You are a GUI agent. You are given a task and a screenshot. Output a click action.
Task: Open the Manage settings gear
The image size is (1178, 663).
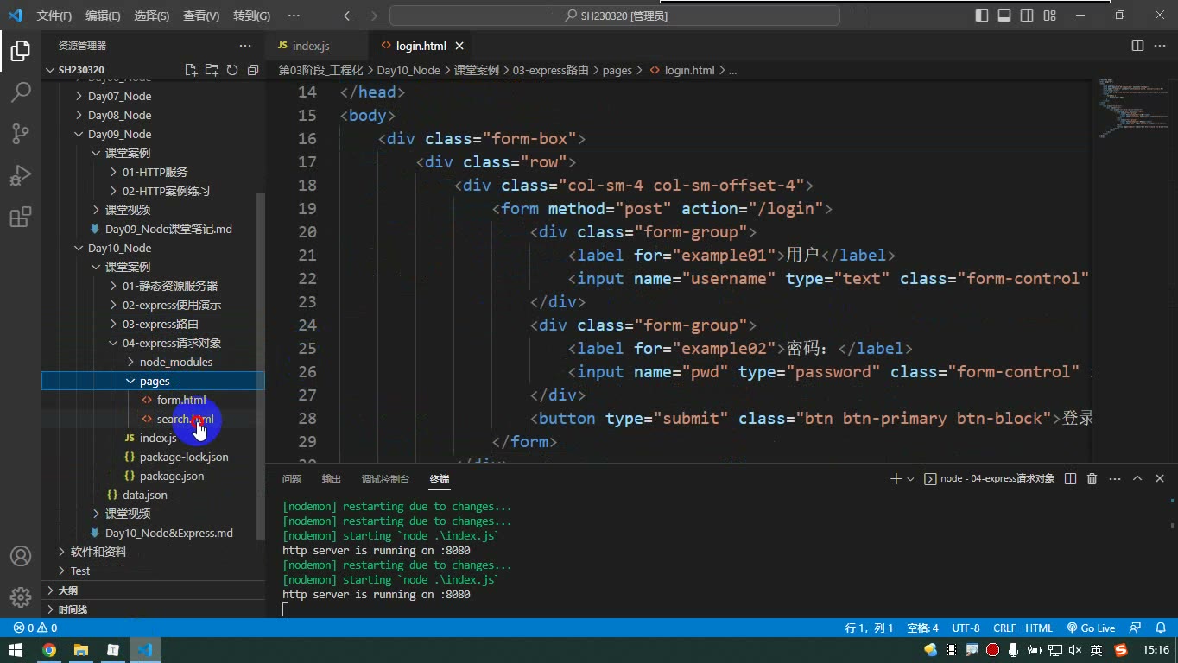click(x=21, y=597)
